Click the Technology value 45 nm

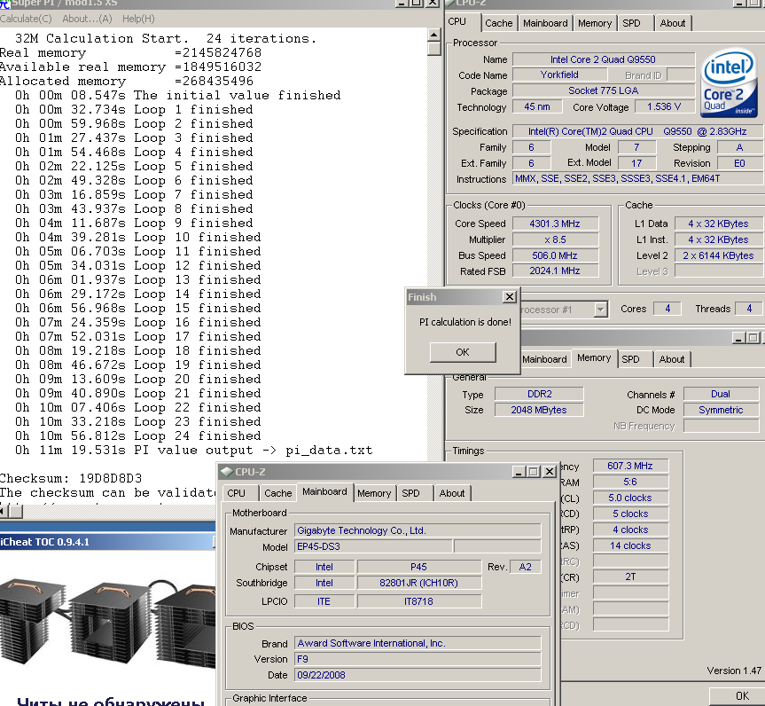[x=537, y=107]
